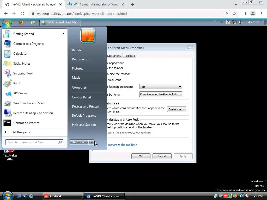The width and height of the screenshot is (267, 200).
Task: Launch Paint from Start menu
Action: tap(35, 83)
